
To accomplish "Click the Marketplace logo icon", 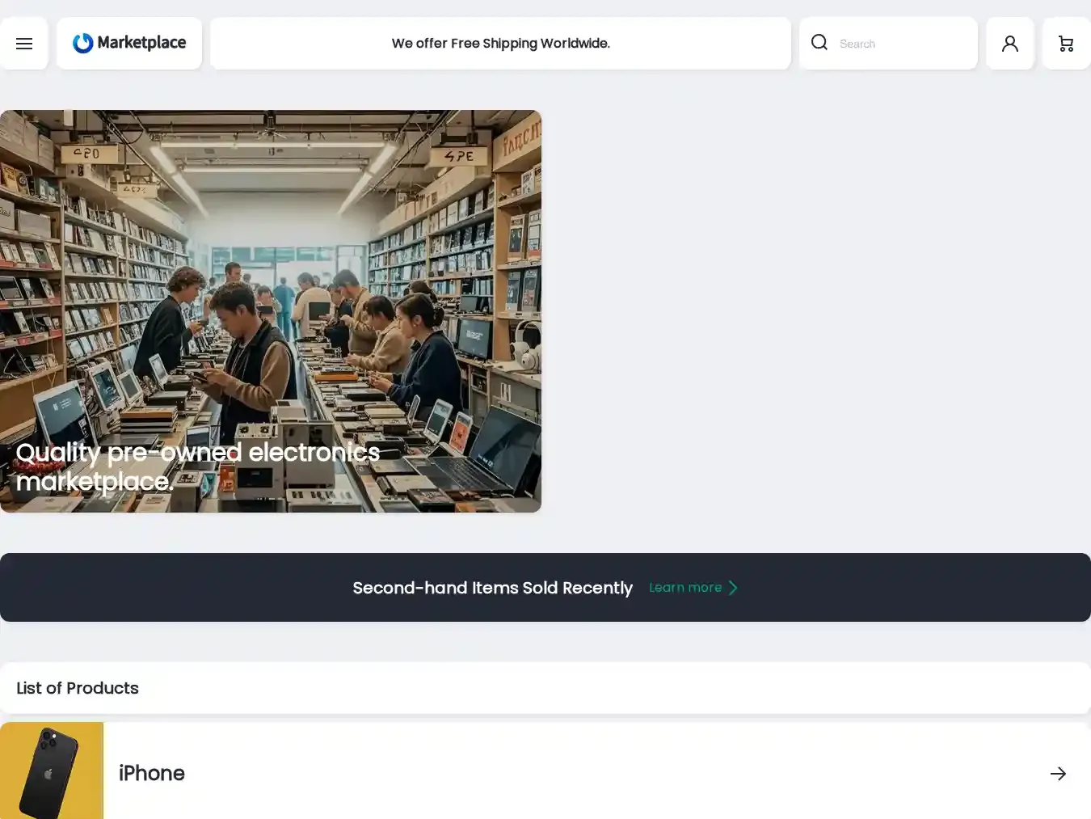I will pos(83,43).
